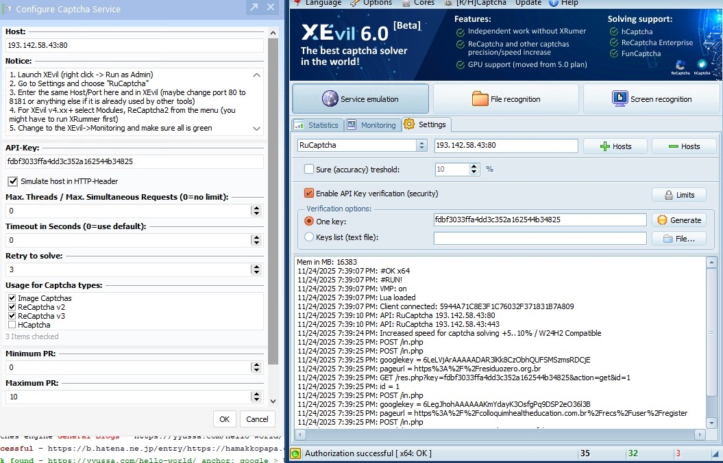Cancel the Configure Captcha Service dialog
723x463 pixels.
pos(257,419)
